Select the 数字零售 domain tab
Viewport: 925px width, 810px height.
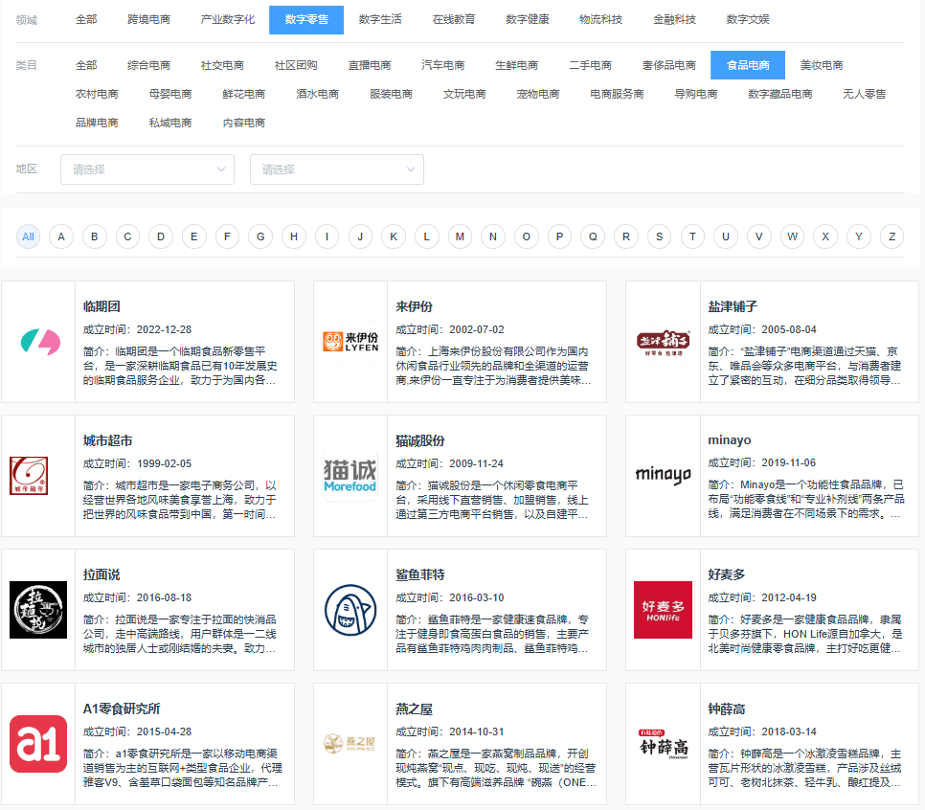[x=306, y=20]
